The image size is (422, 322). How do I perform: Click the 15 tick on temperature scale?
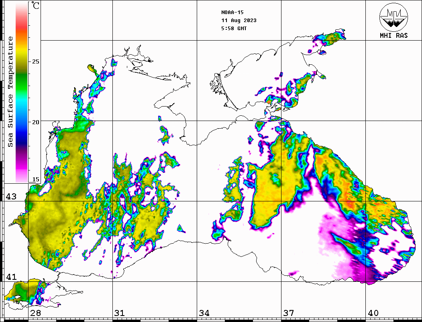(x=35, y=179)
